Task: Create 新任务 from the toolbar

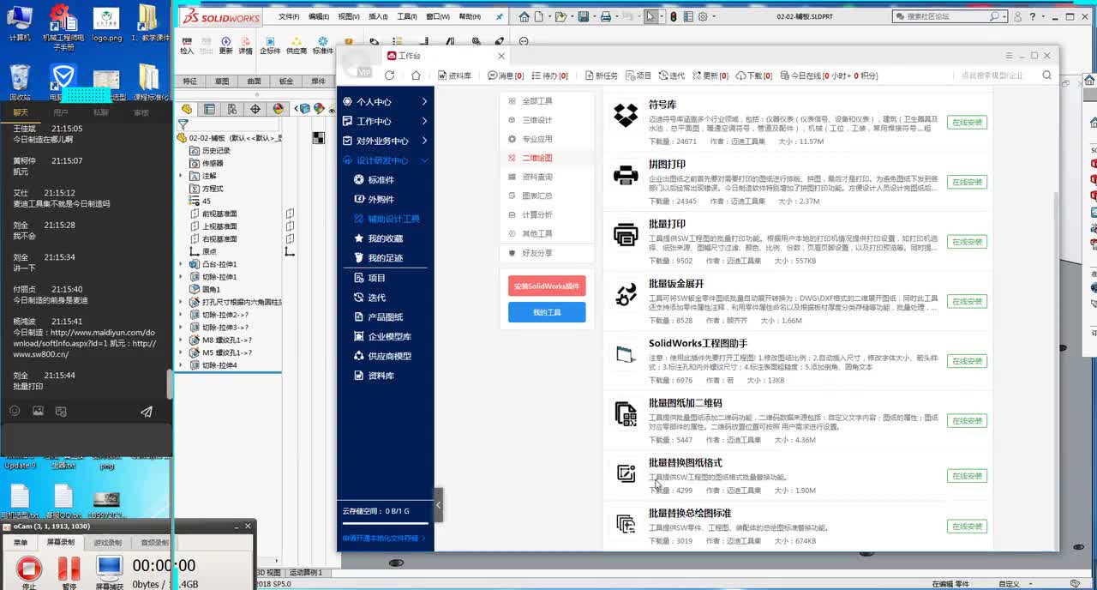Action: pos(600,75)
